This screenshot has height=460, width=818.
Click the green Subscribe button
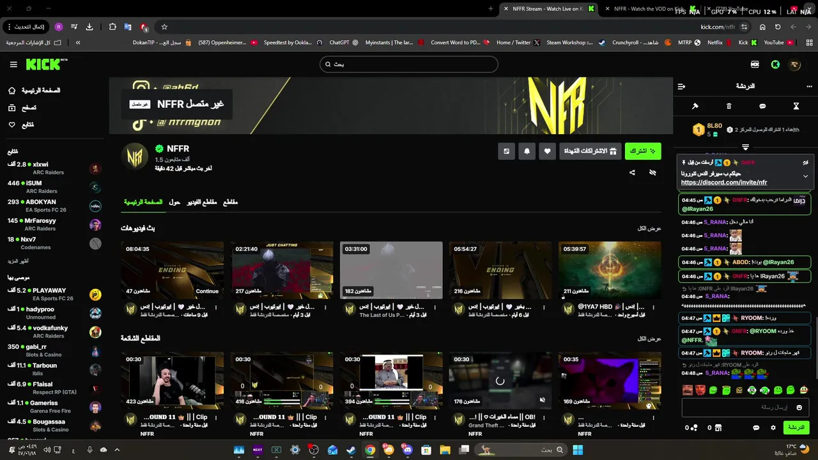pyautogui.click(x=643, y=151)
